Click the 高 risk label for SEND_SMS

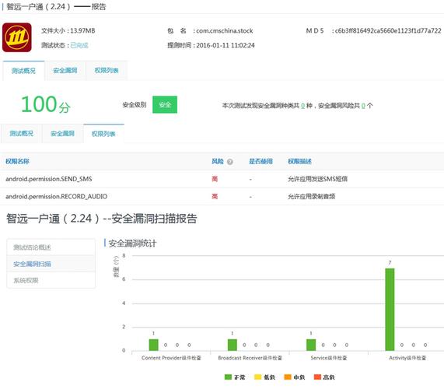pos(215,179)
